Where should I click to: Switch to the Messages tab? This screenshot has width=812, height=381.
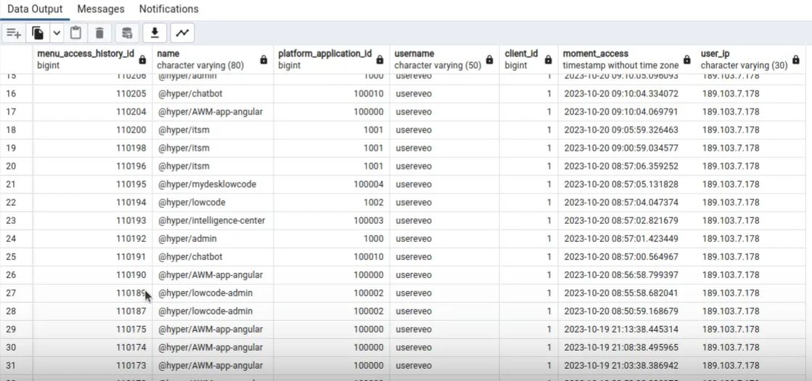[101, 9]
